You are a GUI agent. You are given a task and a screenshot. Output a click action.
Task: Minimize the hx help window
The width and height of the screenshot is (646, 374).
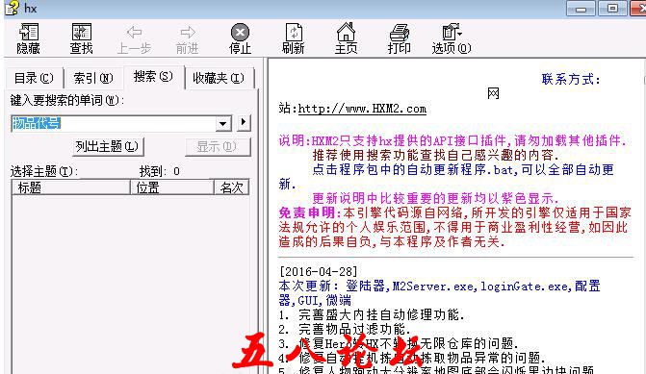581,9
